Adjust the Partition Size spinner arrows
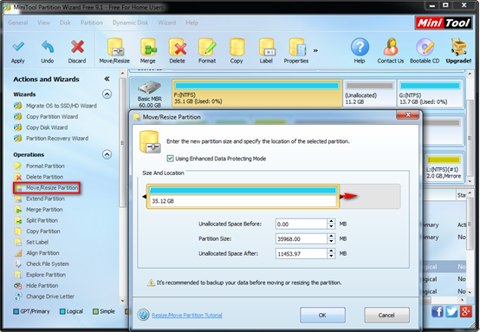 click(331, 238)
